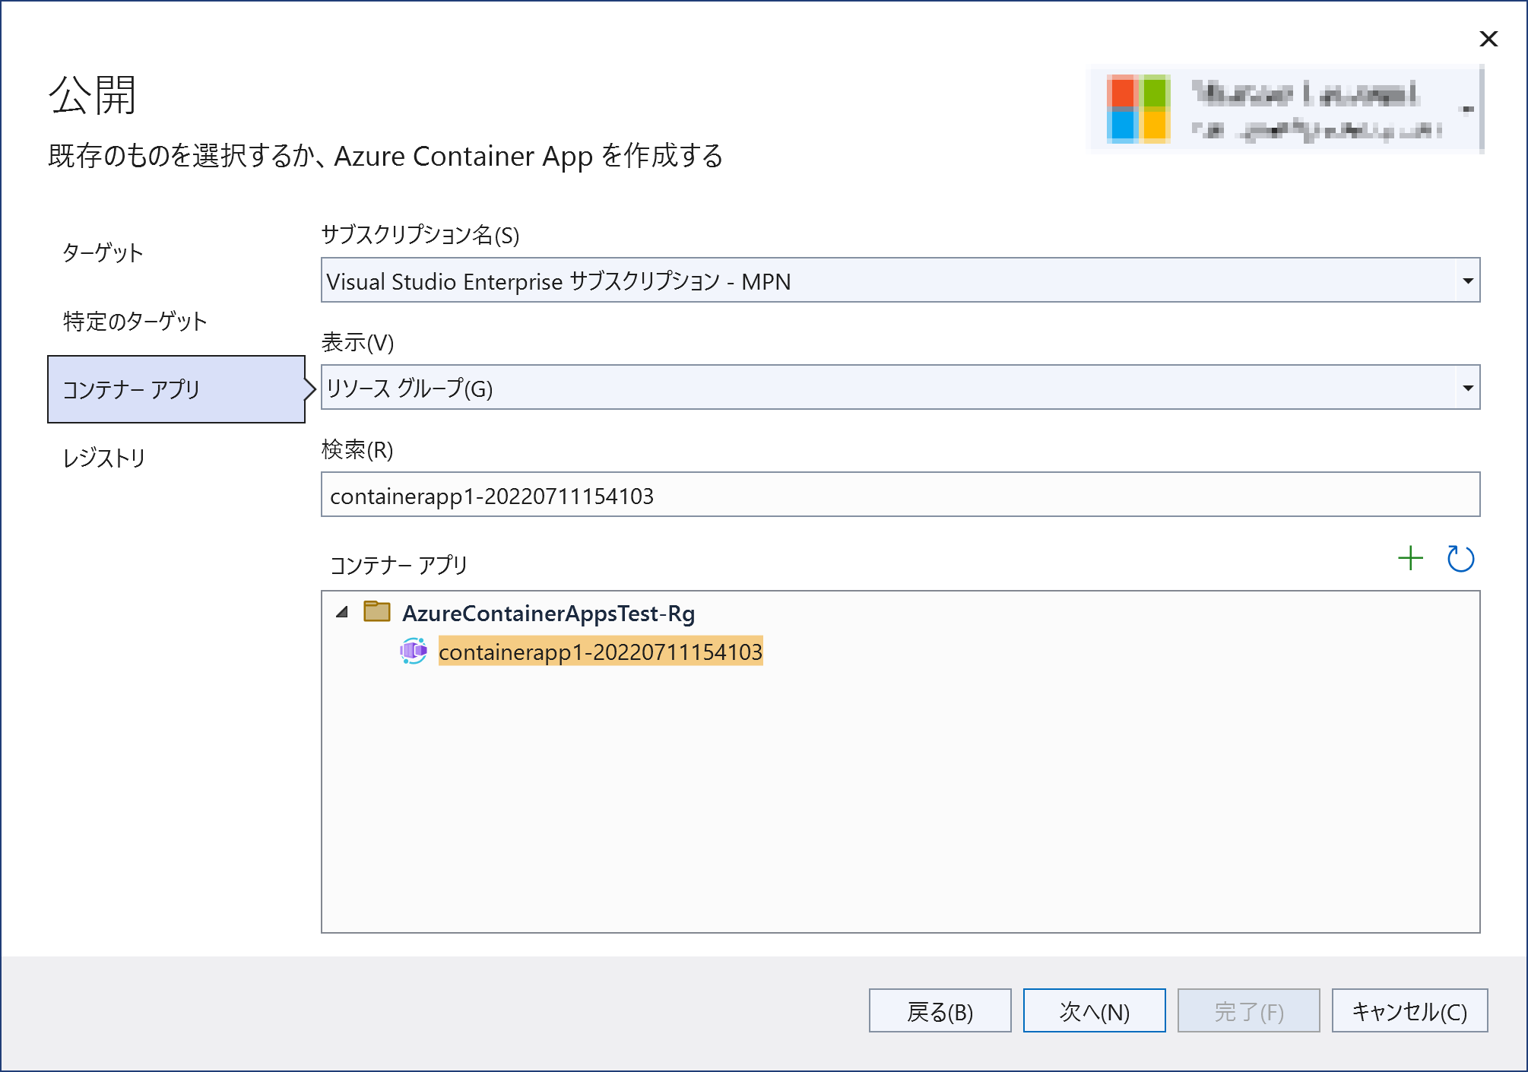
Task: Refresh the container apps list
Action: [1460, 558]
